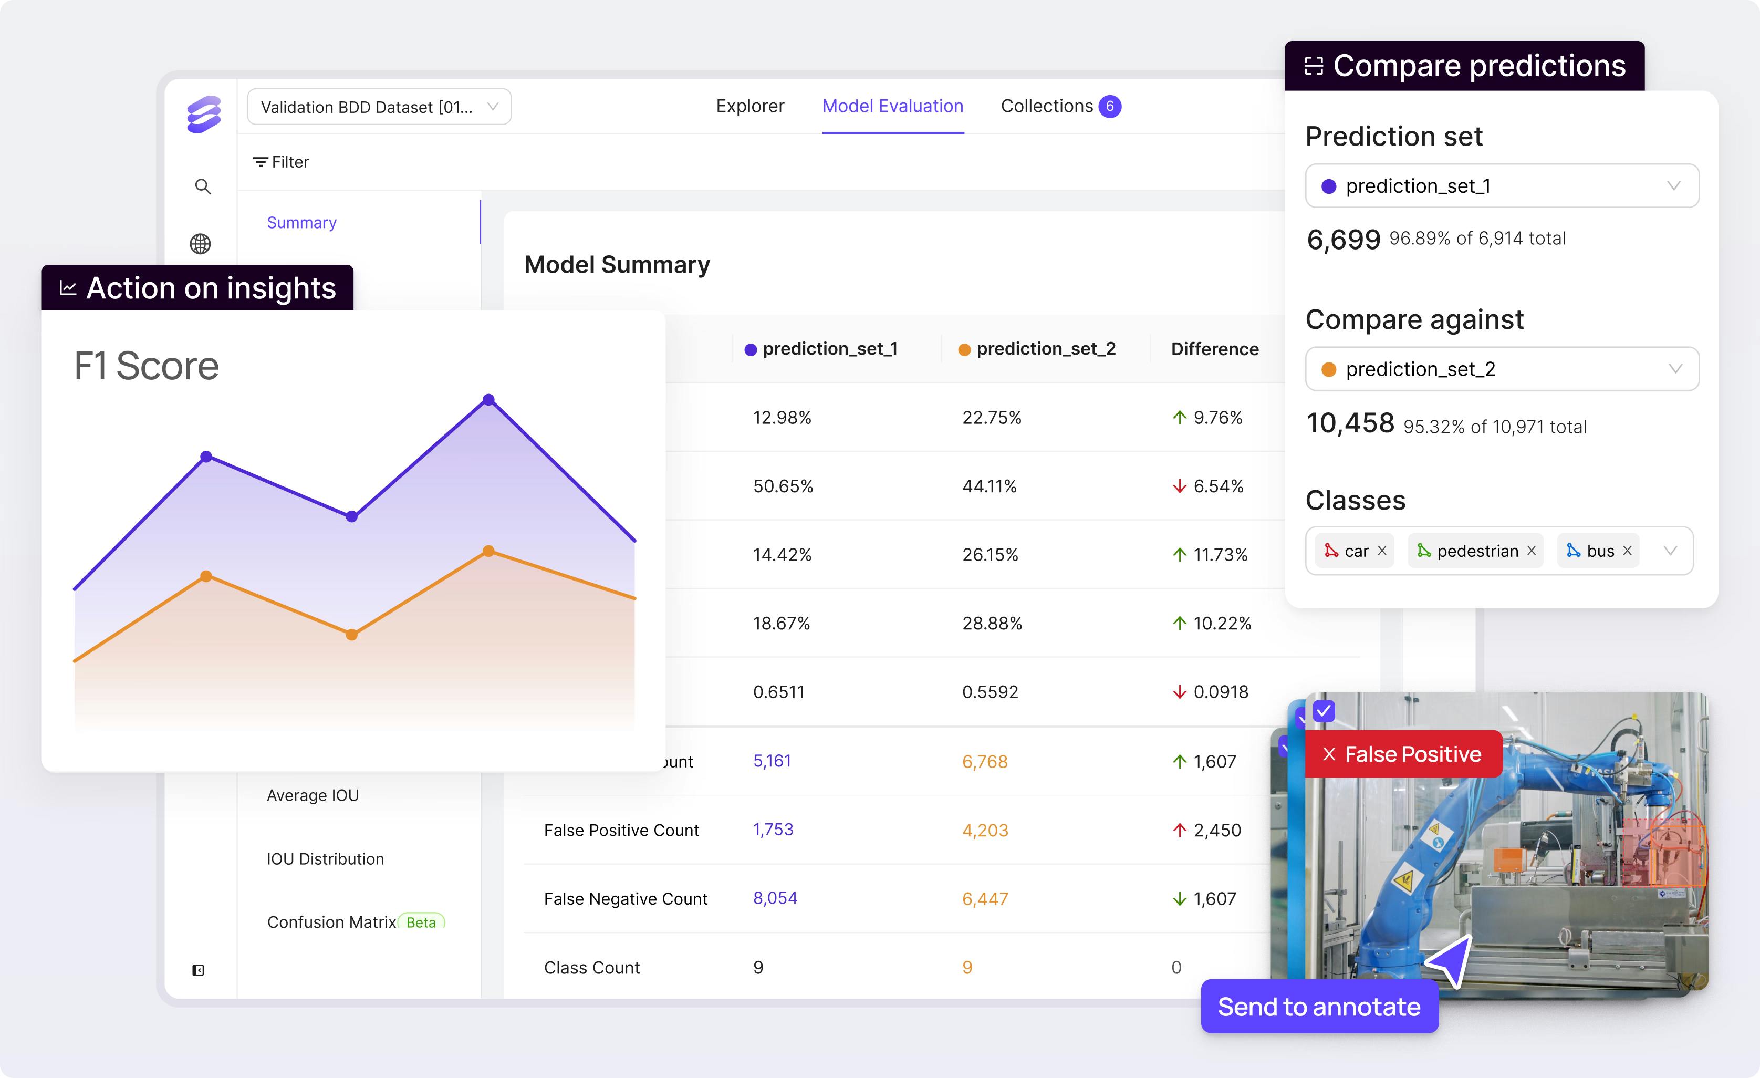Remove the bus class tag

[1627, 551]
